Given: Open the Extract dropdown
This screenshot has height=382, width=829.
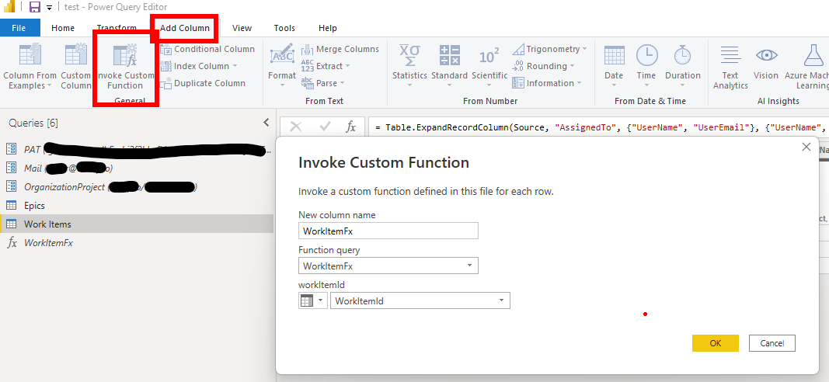Looking at the screenshot, I should [326, 66].
